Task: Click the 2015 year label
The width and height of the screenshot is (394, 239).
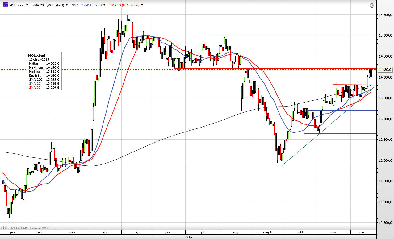Action: coord(188,237)
